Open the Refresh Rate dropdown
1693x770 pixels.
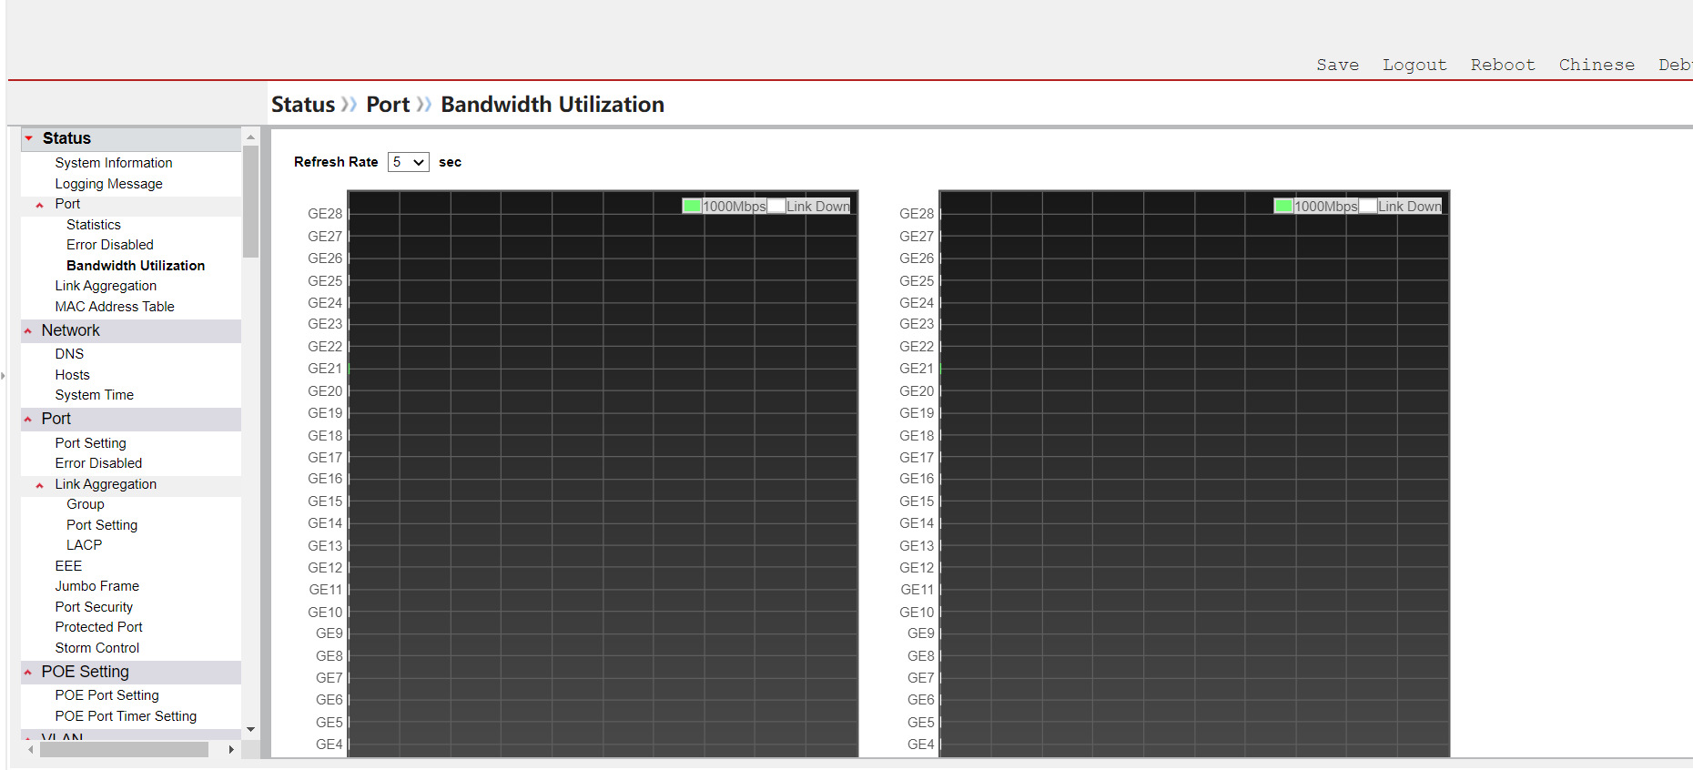click(408, 162)
